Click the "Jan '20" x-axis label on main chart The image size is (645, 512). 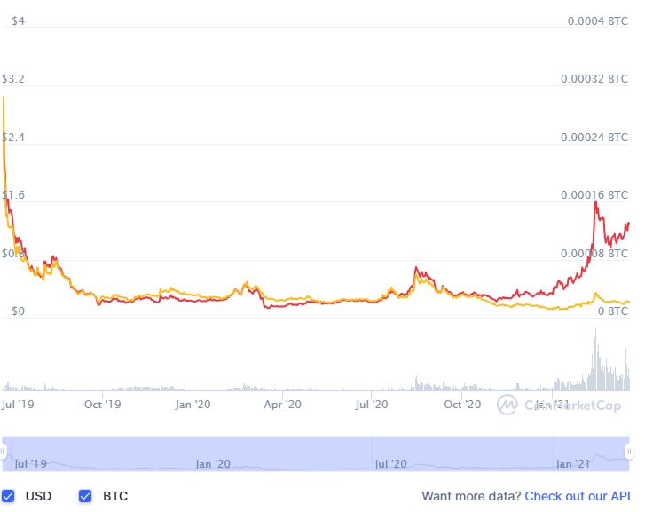click(193, 405)
